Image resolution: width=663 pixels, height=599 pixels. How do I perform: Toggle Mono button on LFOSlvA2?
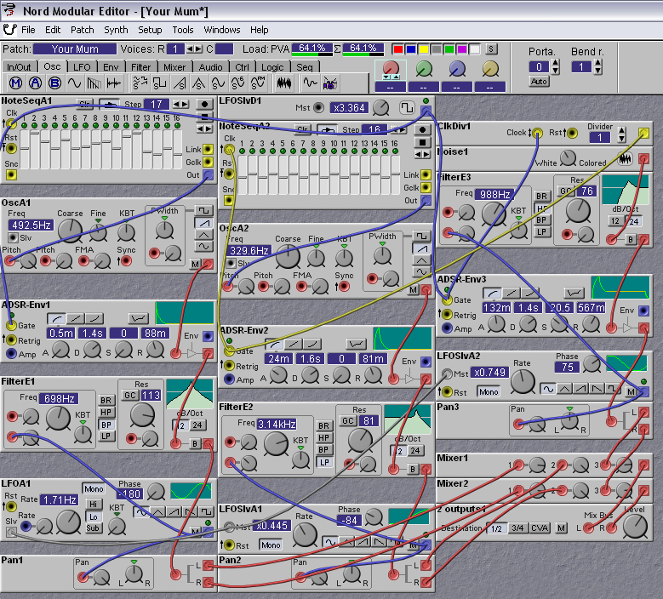point(489,392)
